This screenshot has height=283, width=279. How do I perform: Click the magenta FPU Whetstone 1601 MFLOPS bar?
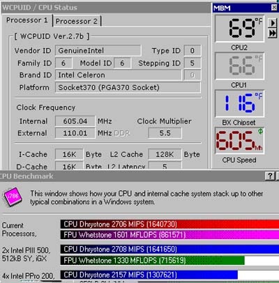(169, 235)
